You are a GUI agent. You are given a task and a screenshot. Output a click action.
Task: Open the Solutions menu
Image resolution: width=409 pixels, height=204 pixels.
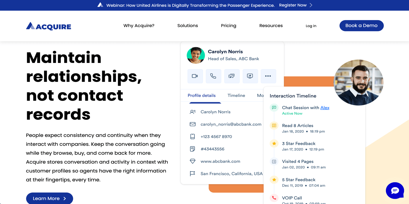tap(188, 26)
